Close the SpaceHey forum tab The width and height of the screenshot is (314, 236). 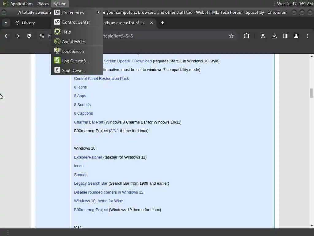151,23
